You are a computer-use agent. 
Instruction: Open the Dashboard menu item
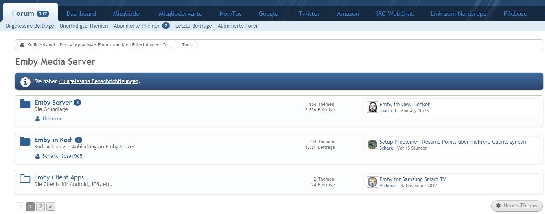pyautogui.click(x=81, y=14)
